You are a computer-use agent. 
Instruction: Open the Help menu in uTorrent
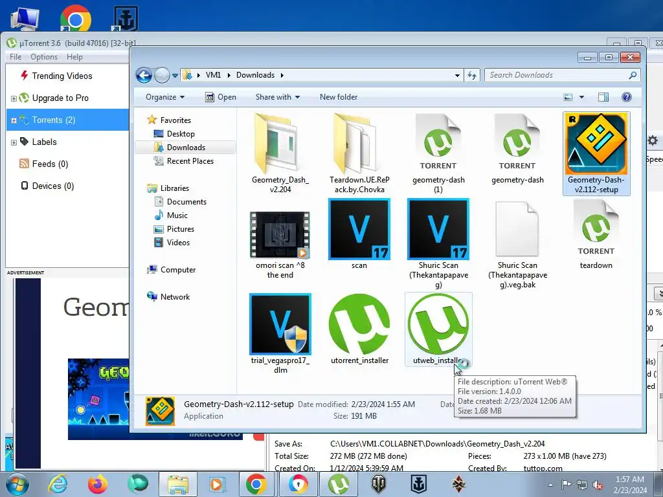pos(74,57)
